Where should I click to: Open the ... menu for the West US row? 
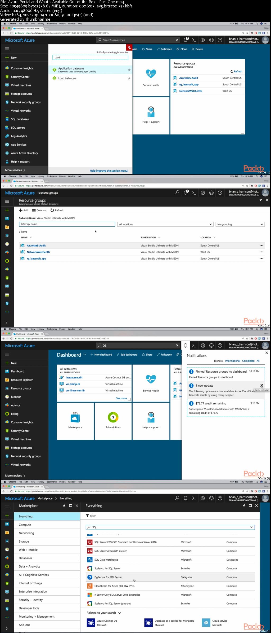pos(261,252)
